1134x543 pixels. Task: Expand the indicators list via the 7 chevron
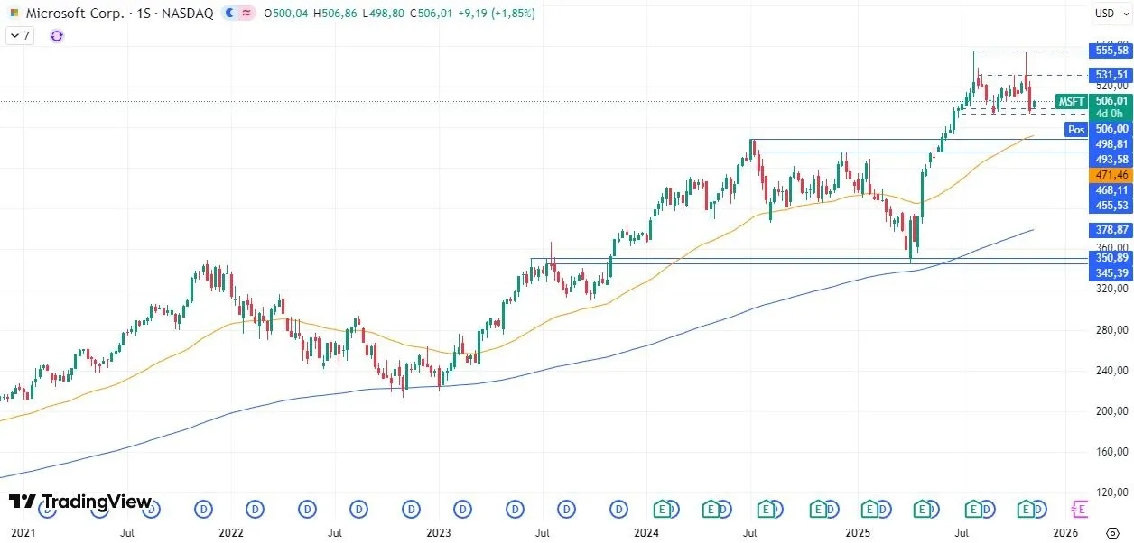coord(18,35)
